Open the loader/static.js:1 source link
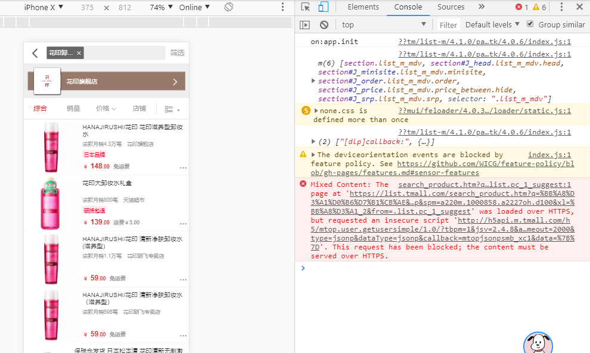 pos(485,111)
